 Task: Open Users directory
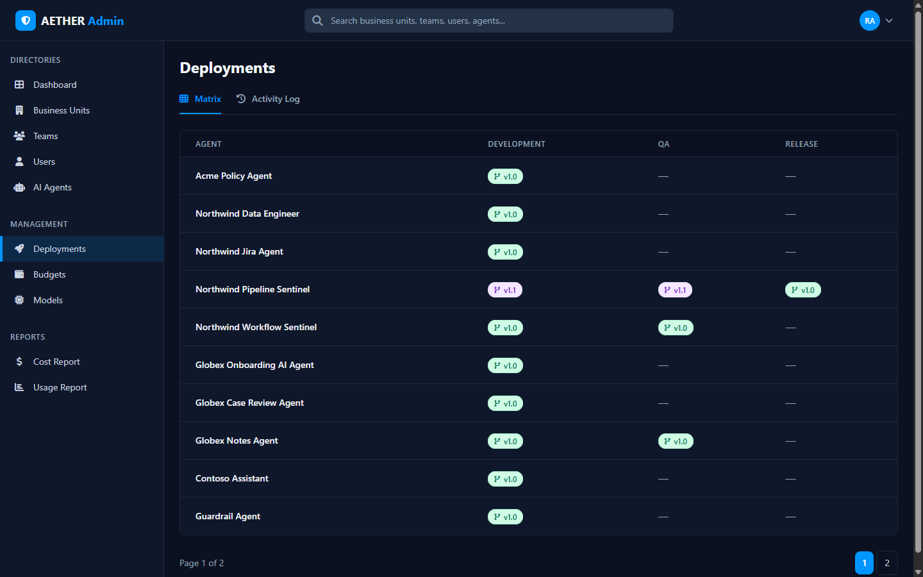click(x=82, y=162)
